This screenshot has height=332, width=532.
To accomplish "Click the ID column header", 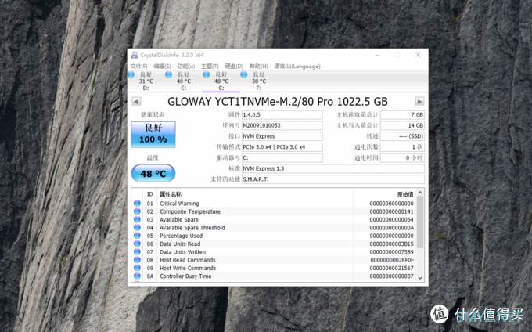I will (x=149, y=194).
